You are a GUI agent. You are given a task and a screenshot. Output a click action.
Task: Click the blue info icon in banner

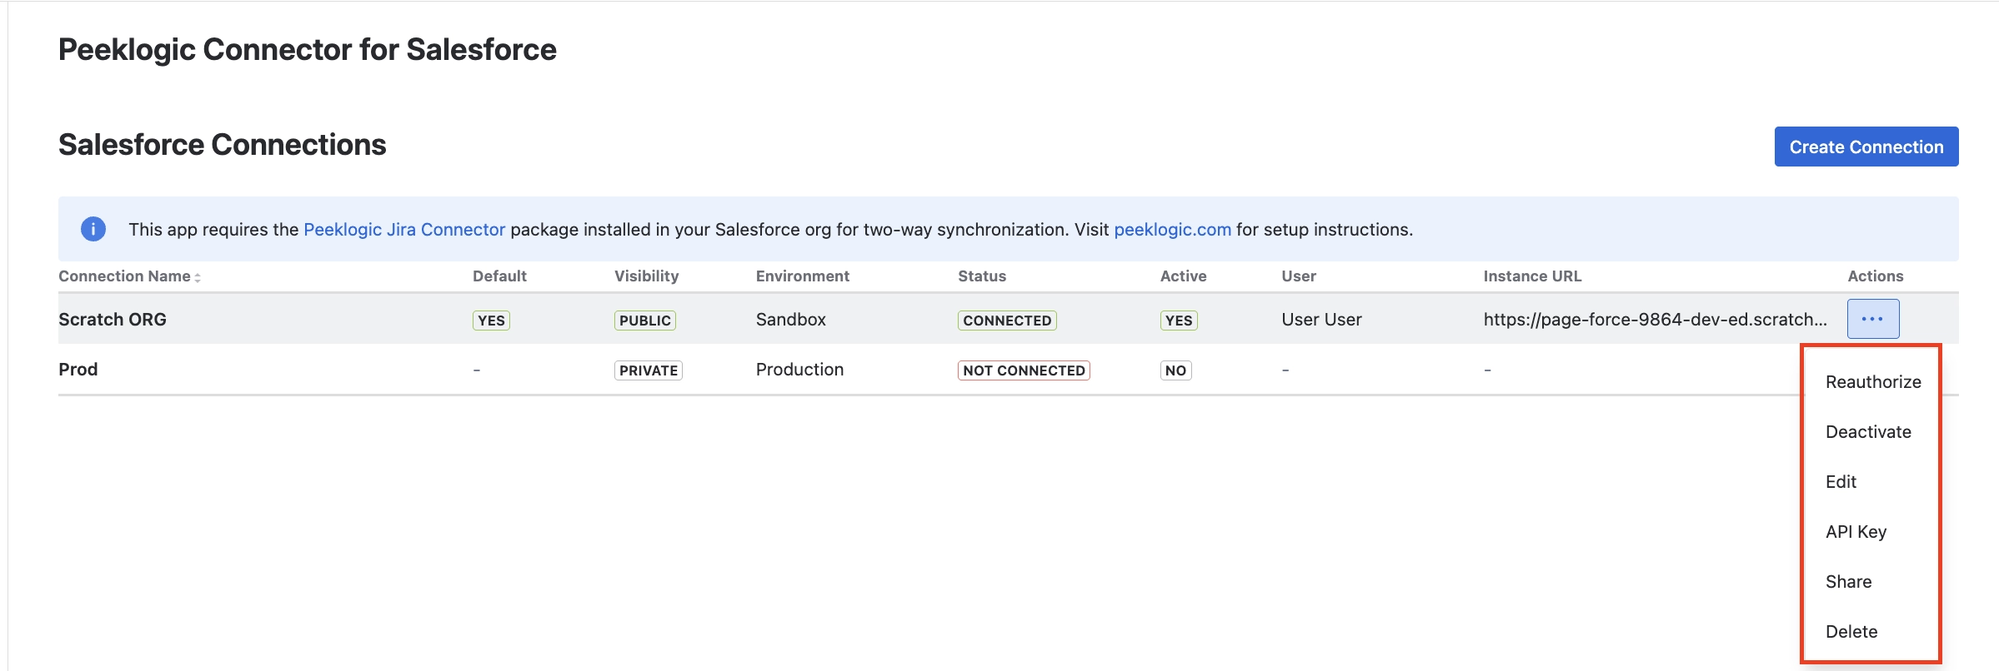tap(93, 229)
